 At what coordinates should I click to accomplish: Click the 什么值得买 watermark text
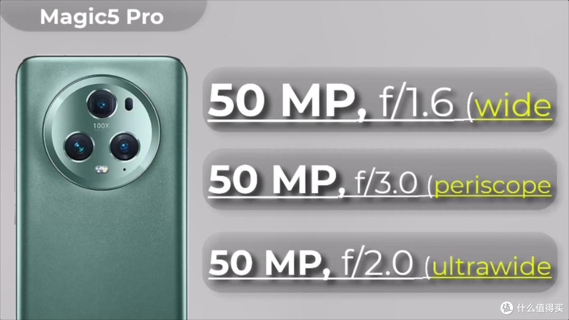pos(540,308)
